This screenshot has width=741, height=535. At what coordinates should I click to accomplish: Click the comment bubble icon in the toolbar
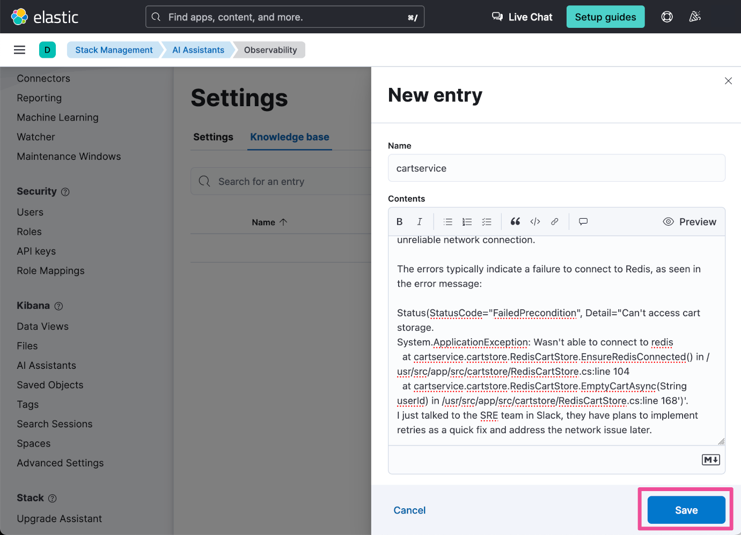[x=583, y=222]
